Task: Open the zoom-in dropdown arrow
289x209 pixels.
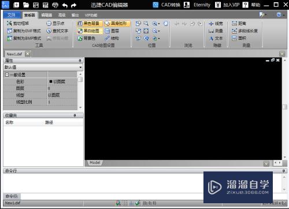Action: coord(159,24)
